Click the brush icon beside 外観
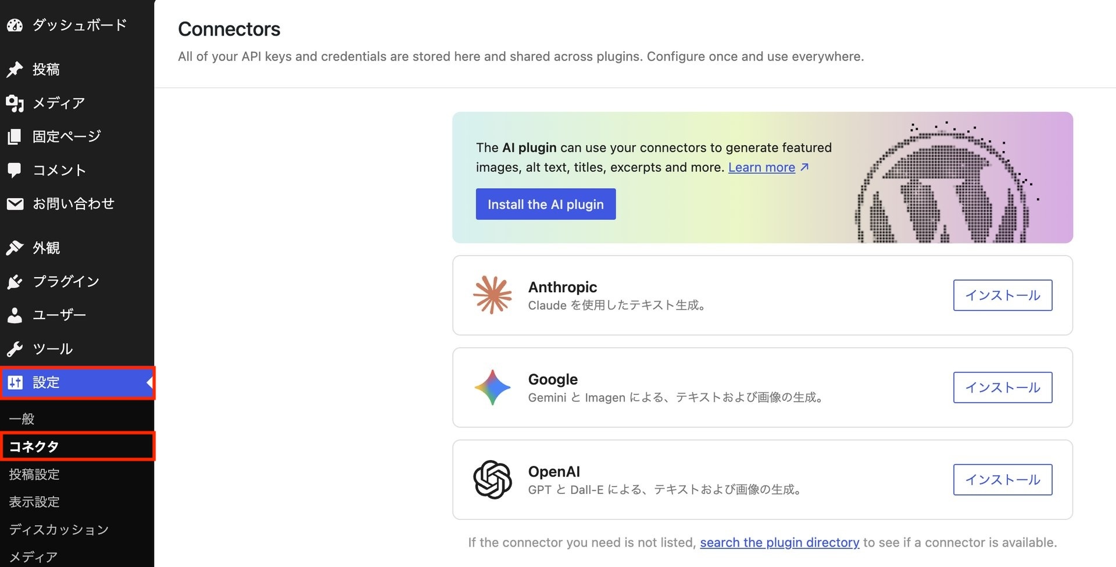The image size is (1116, 567). [x=15, y=248]
